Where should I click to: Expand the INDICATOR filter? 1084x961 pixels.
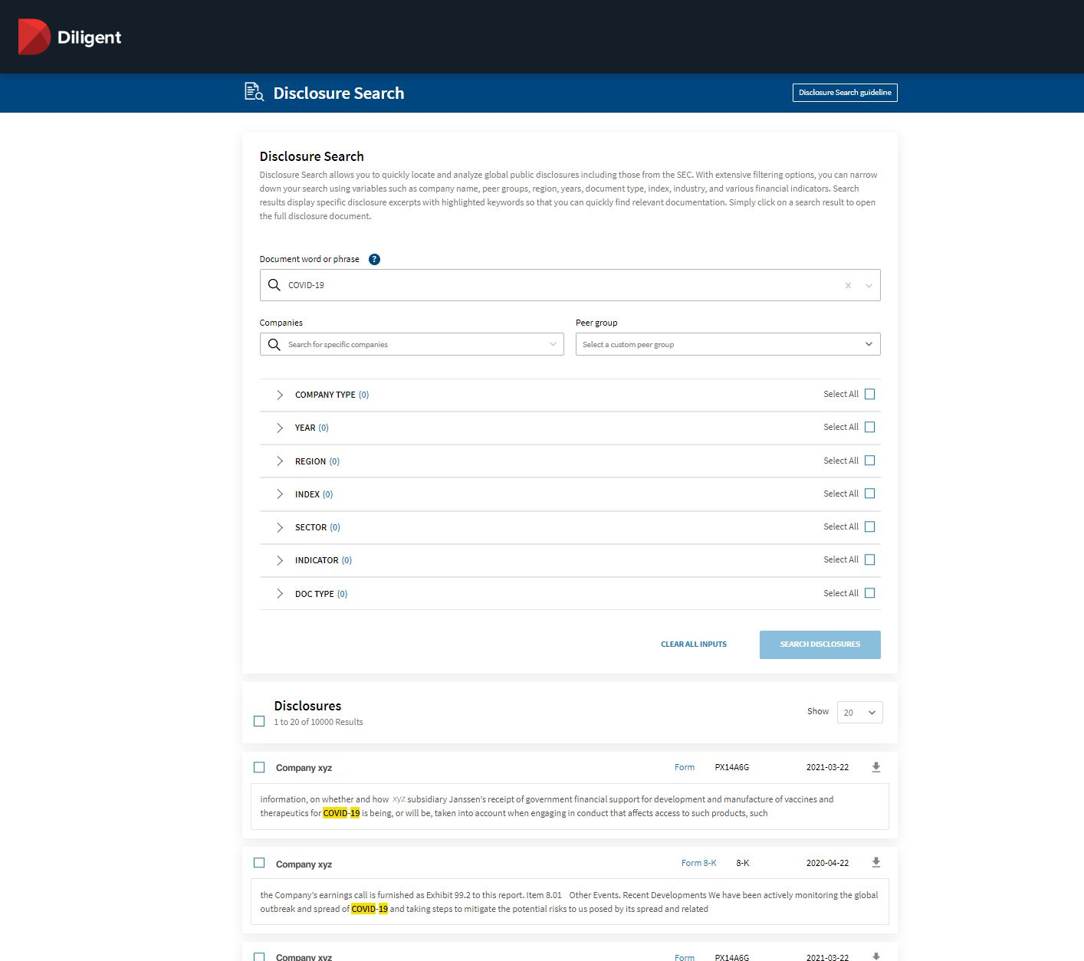(x=280, y=560)
